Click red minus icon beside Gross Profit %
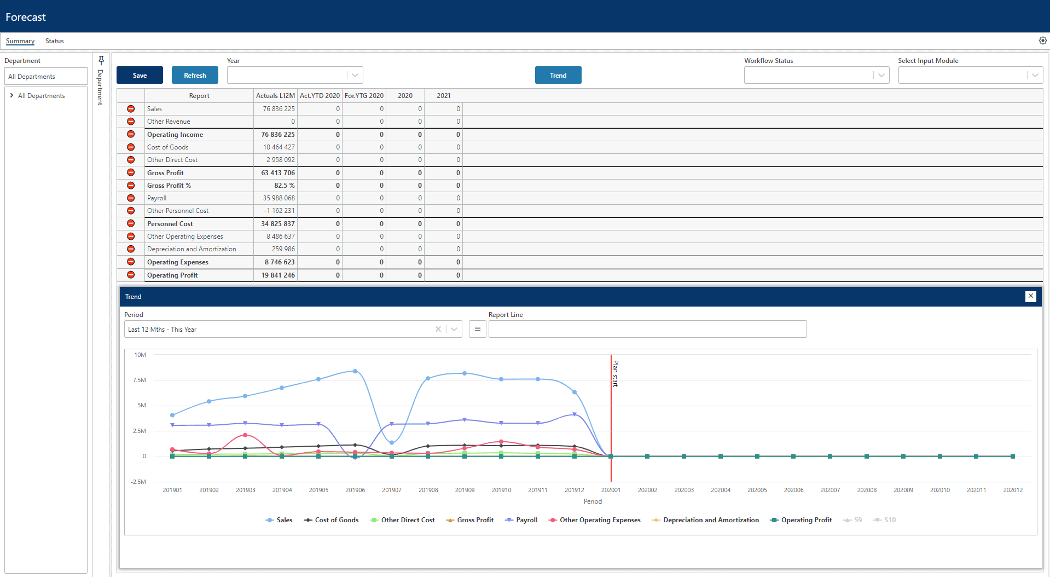 pyautogui.click(x=131, y=186)
